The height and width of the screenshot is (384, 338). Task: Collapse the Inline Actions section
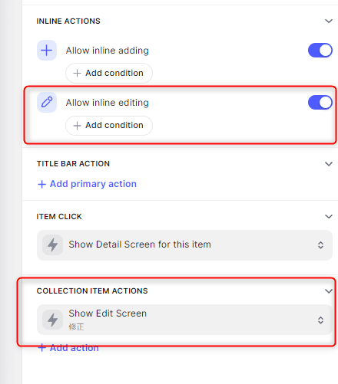pos(329,21)
